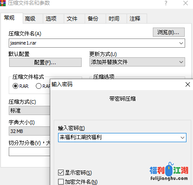Image resolution: width=193 pixels, height=185 pixels.
Task: Close the 输入密码 password dialog
Action: click(188, 84)
